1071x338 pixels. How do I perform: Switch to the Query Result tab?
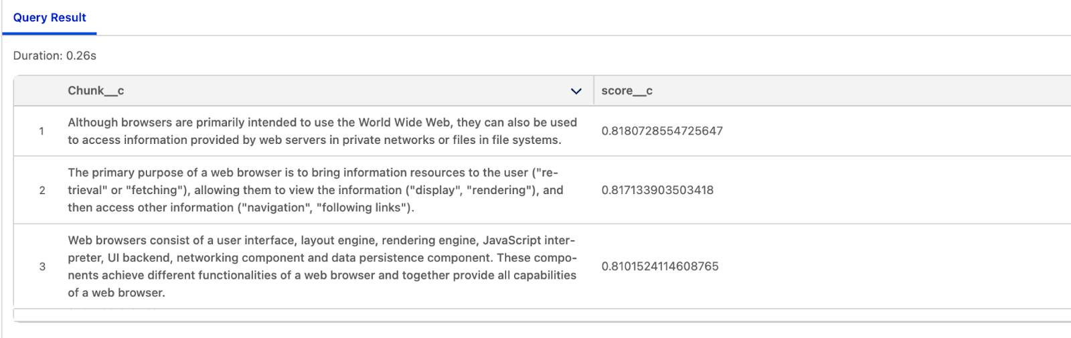(x=50, y=17)
